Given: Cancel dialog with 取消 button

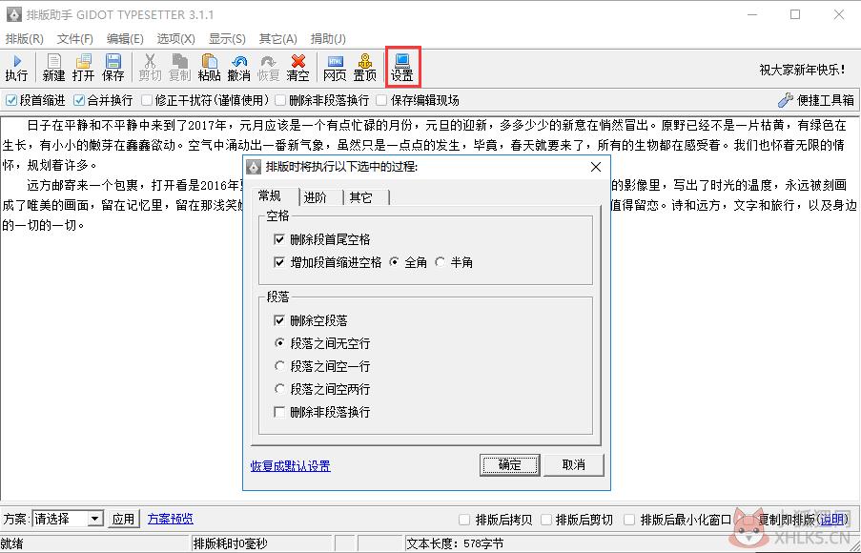Looking at the screenshot, I should (x=574, y=465).
